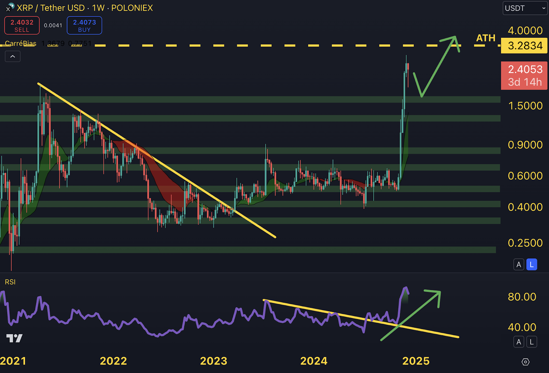Image resolution: width=549 pixels, height=373 pixels.
Task: Open the TradingView logo watermark
Action: click(14, 338)
